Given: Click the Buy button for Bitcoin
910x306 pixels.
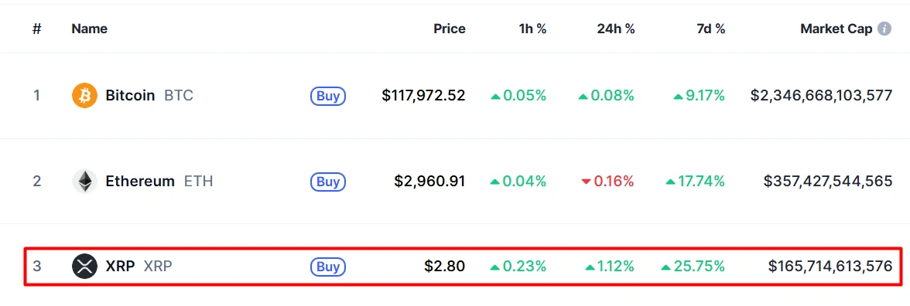Looking at the screenshot, I should click(328, 96).
